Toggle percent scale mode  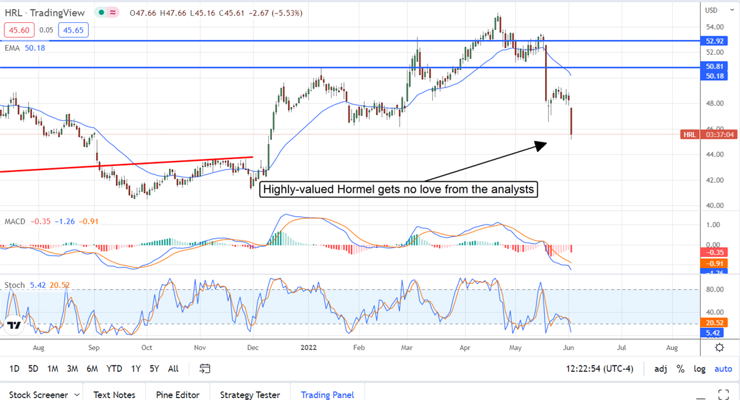[x=680, y=369]
